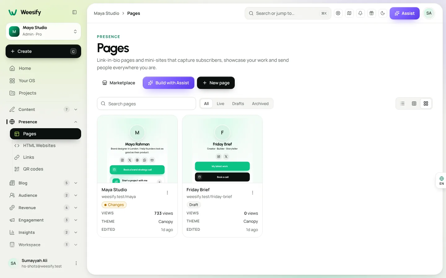Switch to table view layout
This screenshot has width=446, height=278.
pyautogui.click(x=414, y=104)
